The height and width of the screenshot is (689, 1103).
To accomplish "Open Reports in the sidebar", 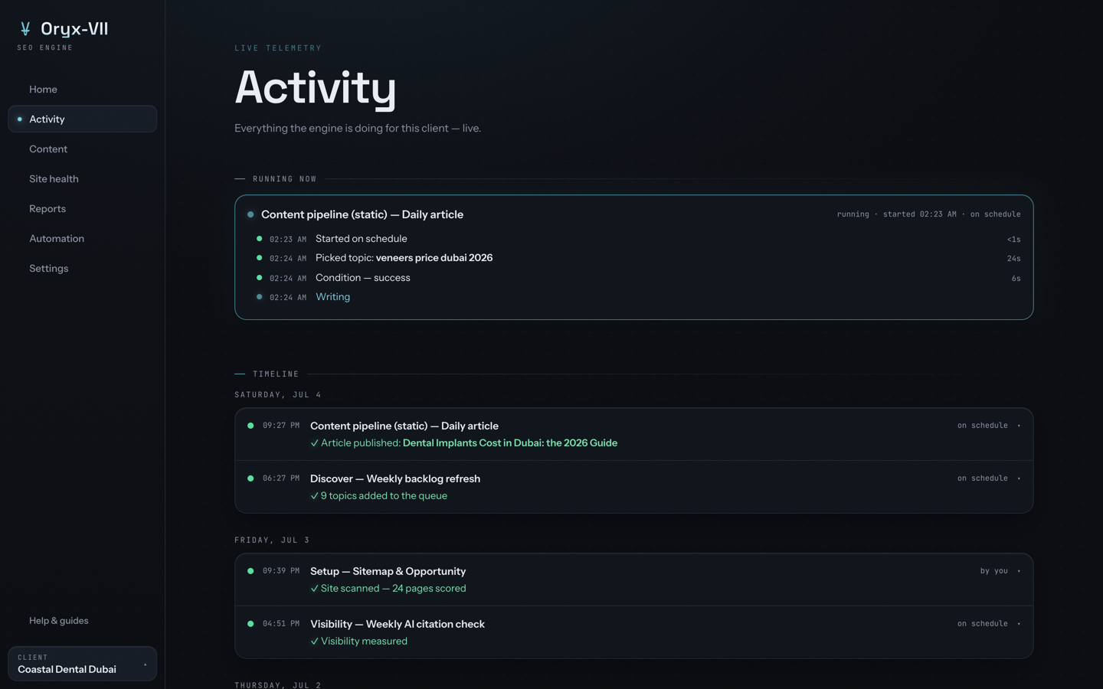I will click(82, 209).
